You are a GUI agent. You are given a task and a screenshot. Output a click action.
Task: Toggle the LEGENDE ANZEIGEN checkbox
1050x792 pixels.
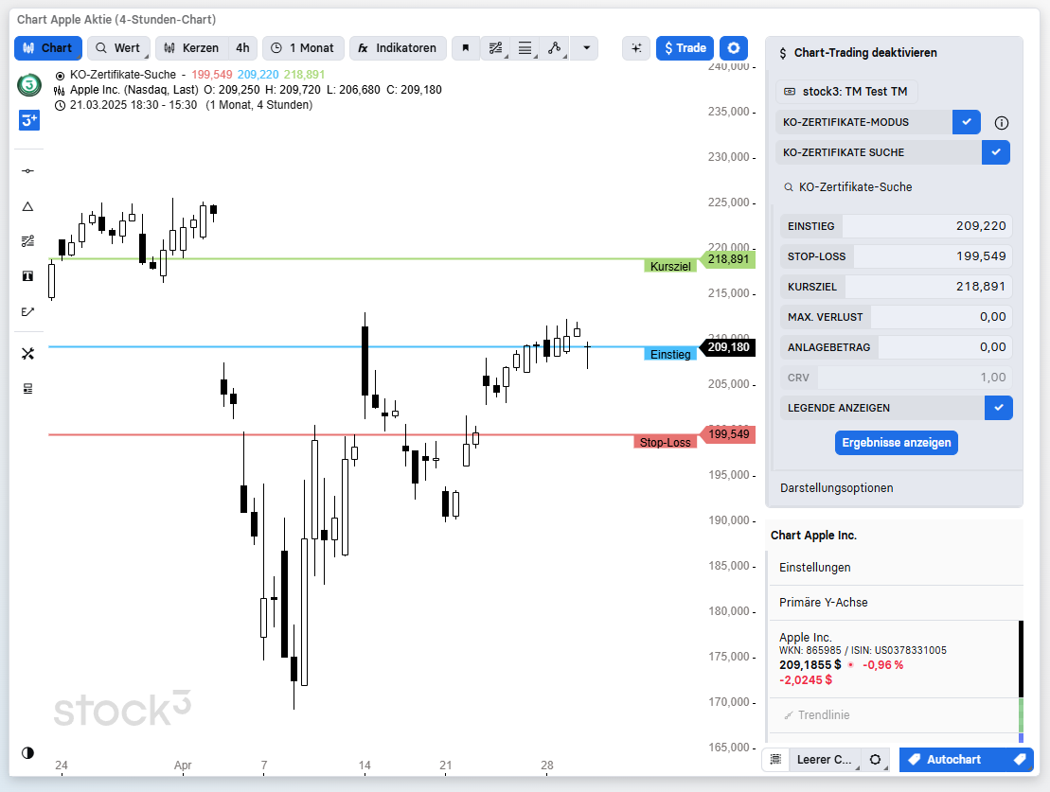click(x=999, y=408)
